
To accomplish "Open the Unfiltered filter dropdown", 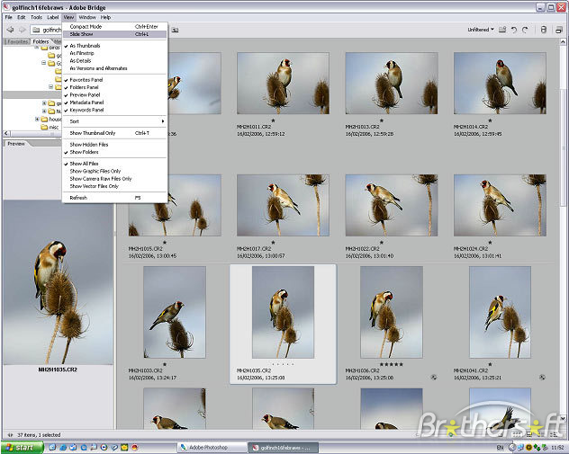I will pos(481,30).
